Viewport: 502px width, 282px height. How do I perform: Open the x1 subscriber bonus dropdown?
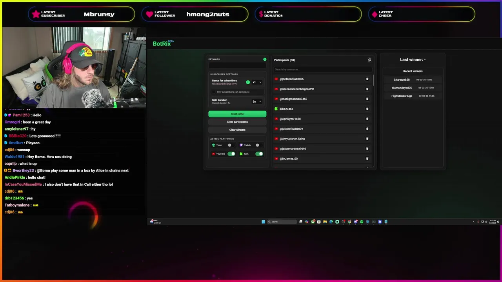pos(257,82)
